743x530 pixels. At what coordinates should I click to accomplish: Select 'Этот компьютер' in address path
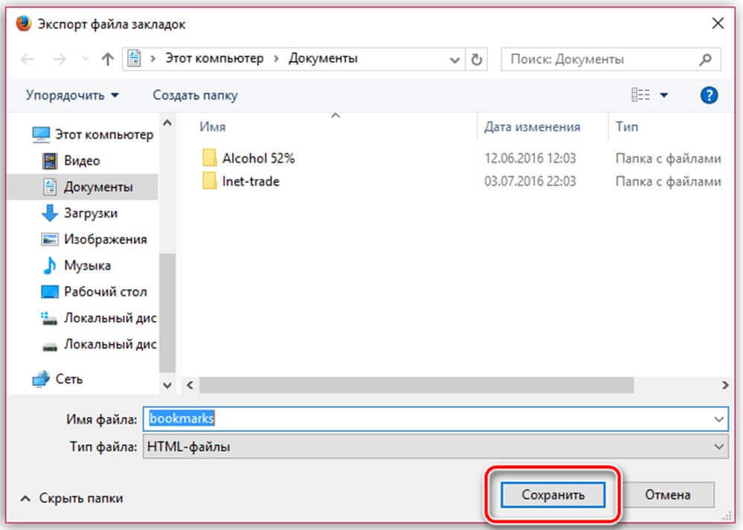214,58
